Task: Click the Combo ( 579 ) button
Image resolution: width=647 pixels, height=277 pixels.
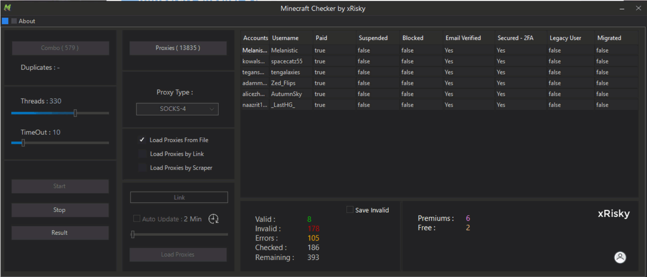Action: pyautogui.click(x=60, y=48)
